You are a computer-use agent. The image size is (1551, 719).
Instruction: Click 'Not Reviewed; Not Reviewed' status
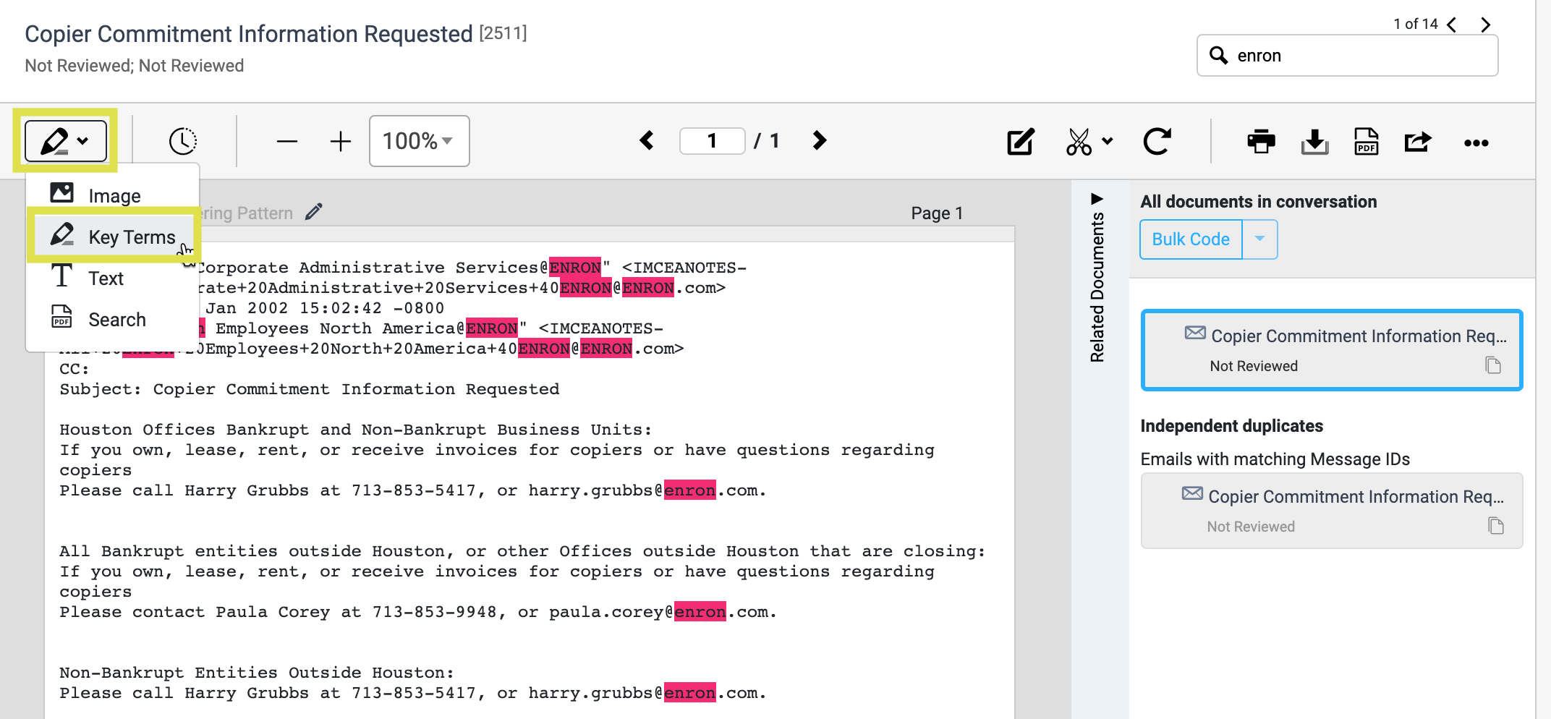click(x=135, y=66)
